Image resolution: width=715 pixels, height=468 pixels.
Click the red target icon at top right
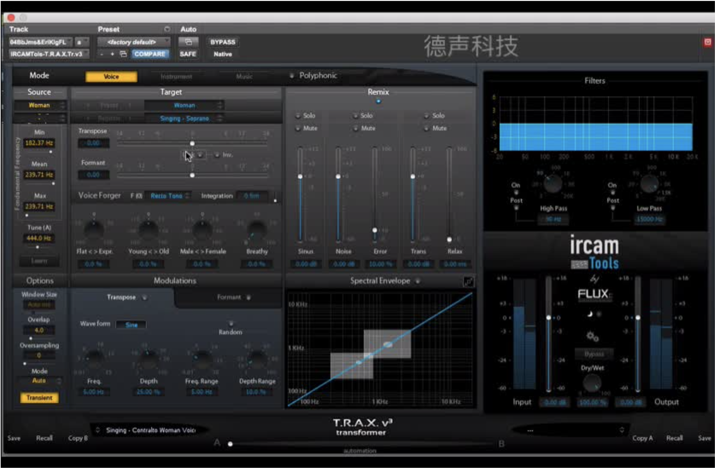pyautogui.click(x=708, y=42)
